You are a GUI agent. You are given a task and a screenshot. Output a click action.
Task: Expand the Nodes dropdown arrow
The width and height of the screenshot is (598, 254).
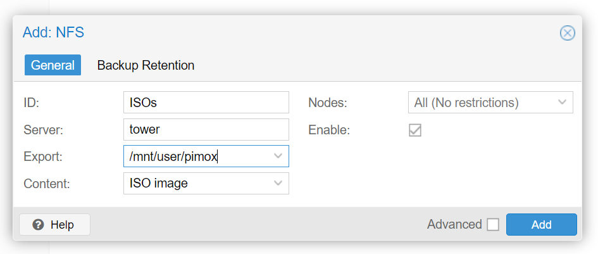tap(562, 102)
